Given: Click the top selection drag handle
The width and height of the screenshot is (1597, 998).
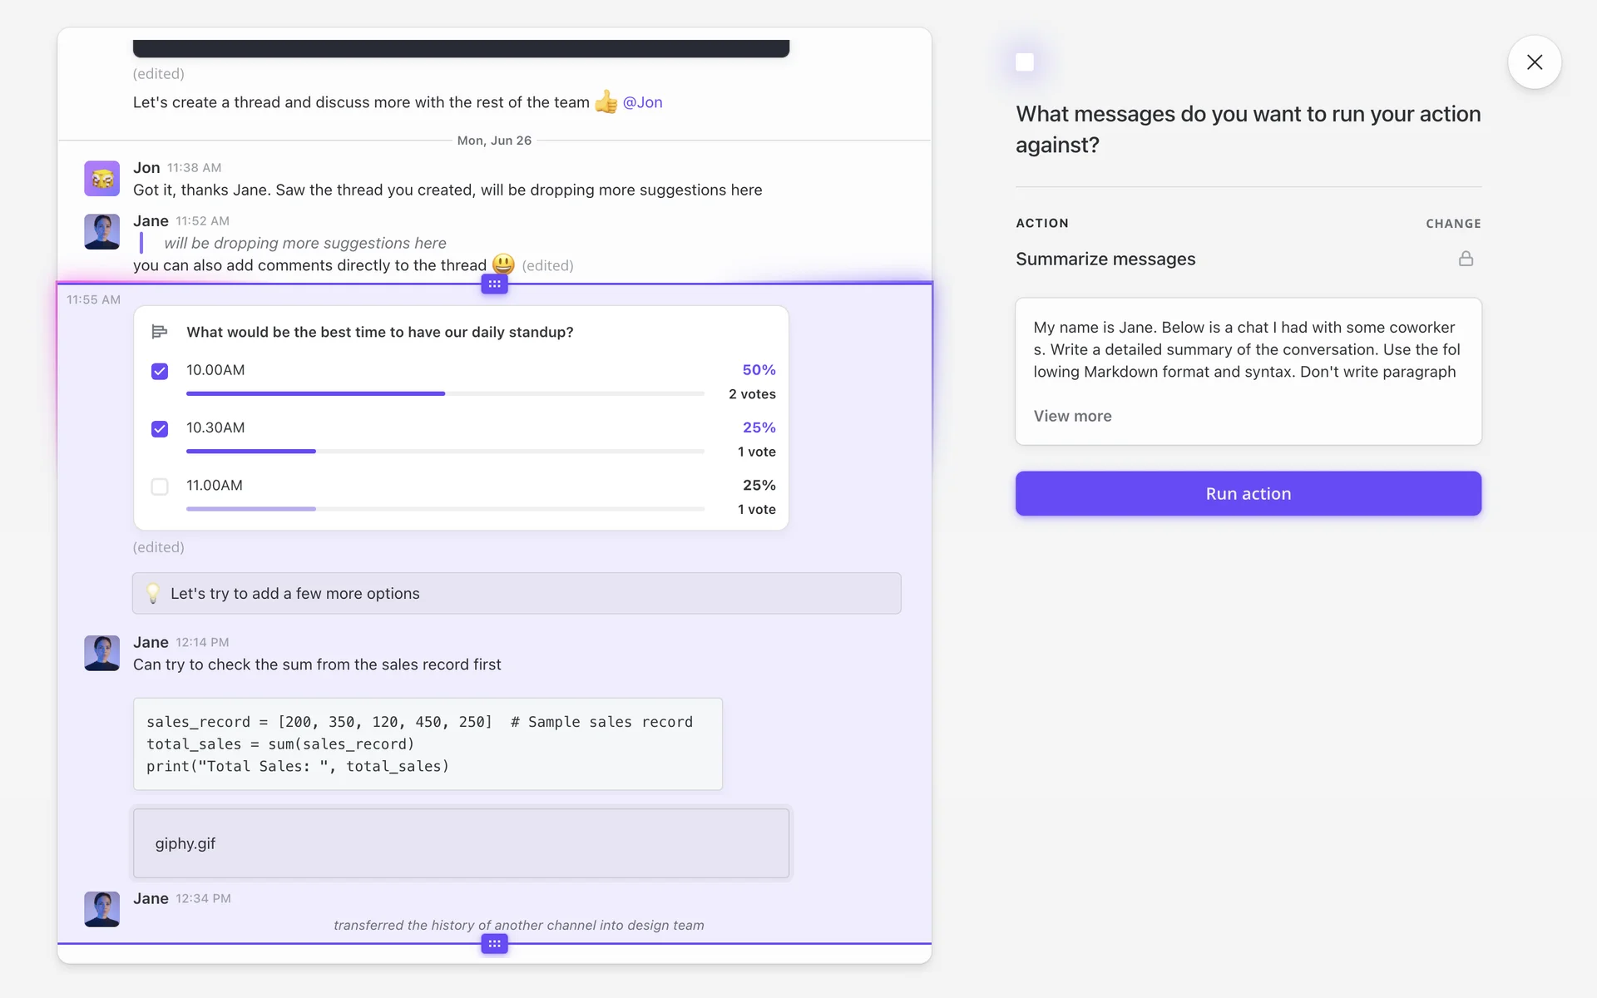Looking at the screenshot, I should click(494, 284).
